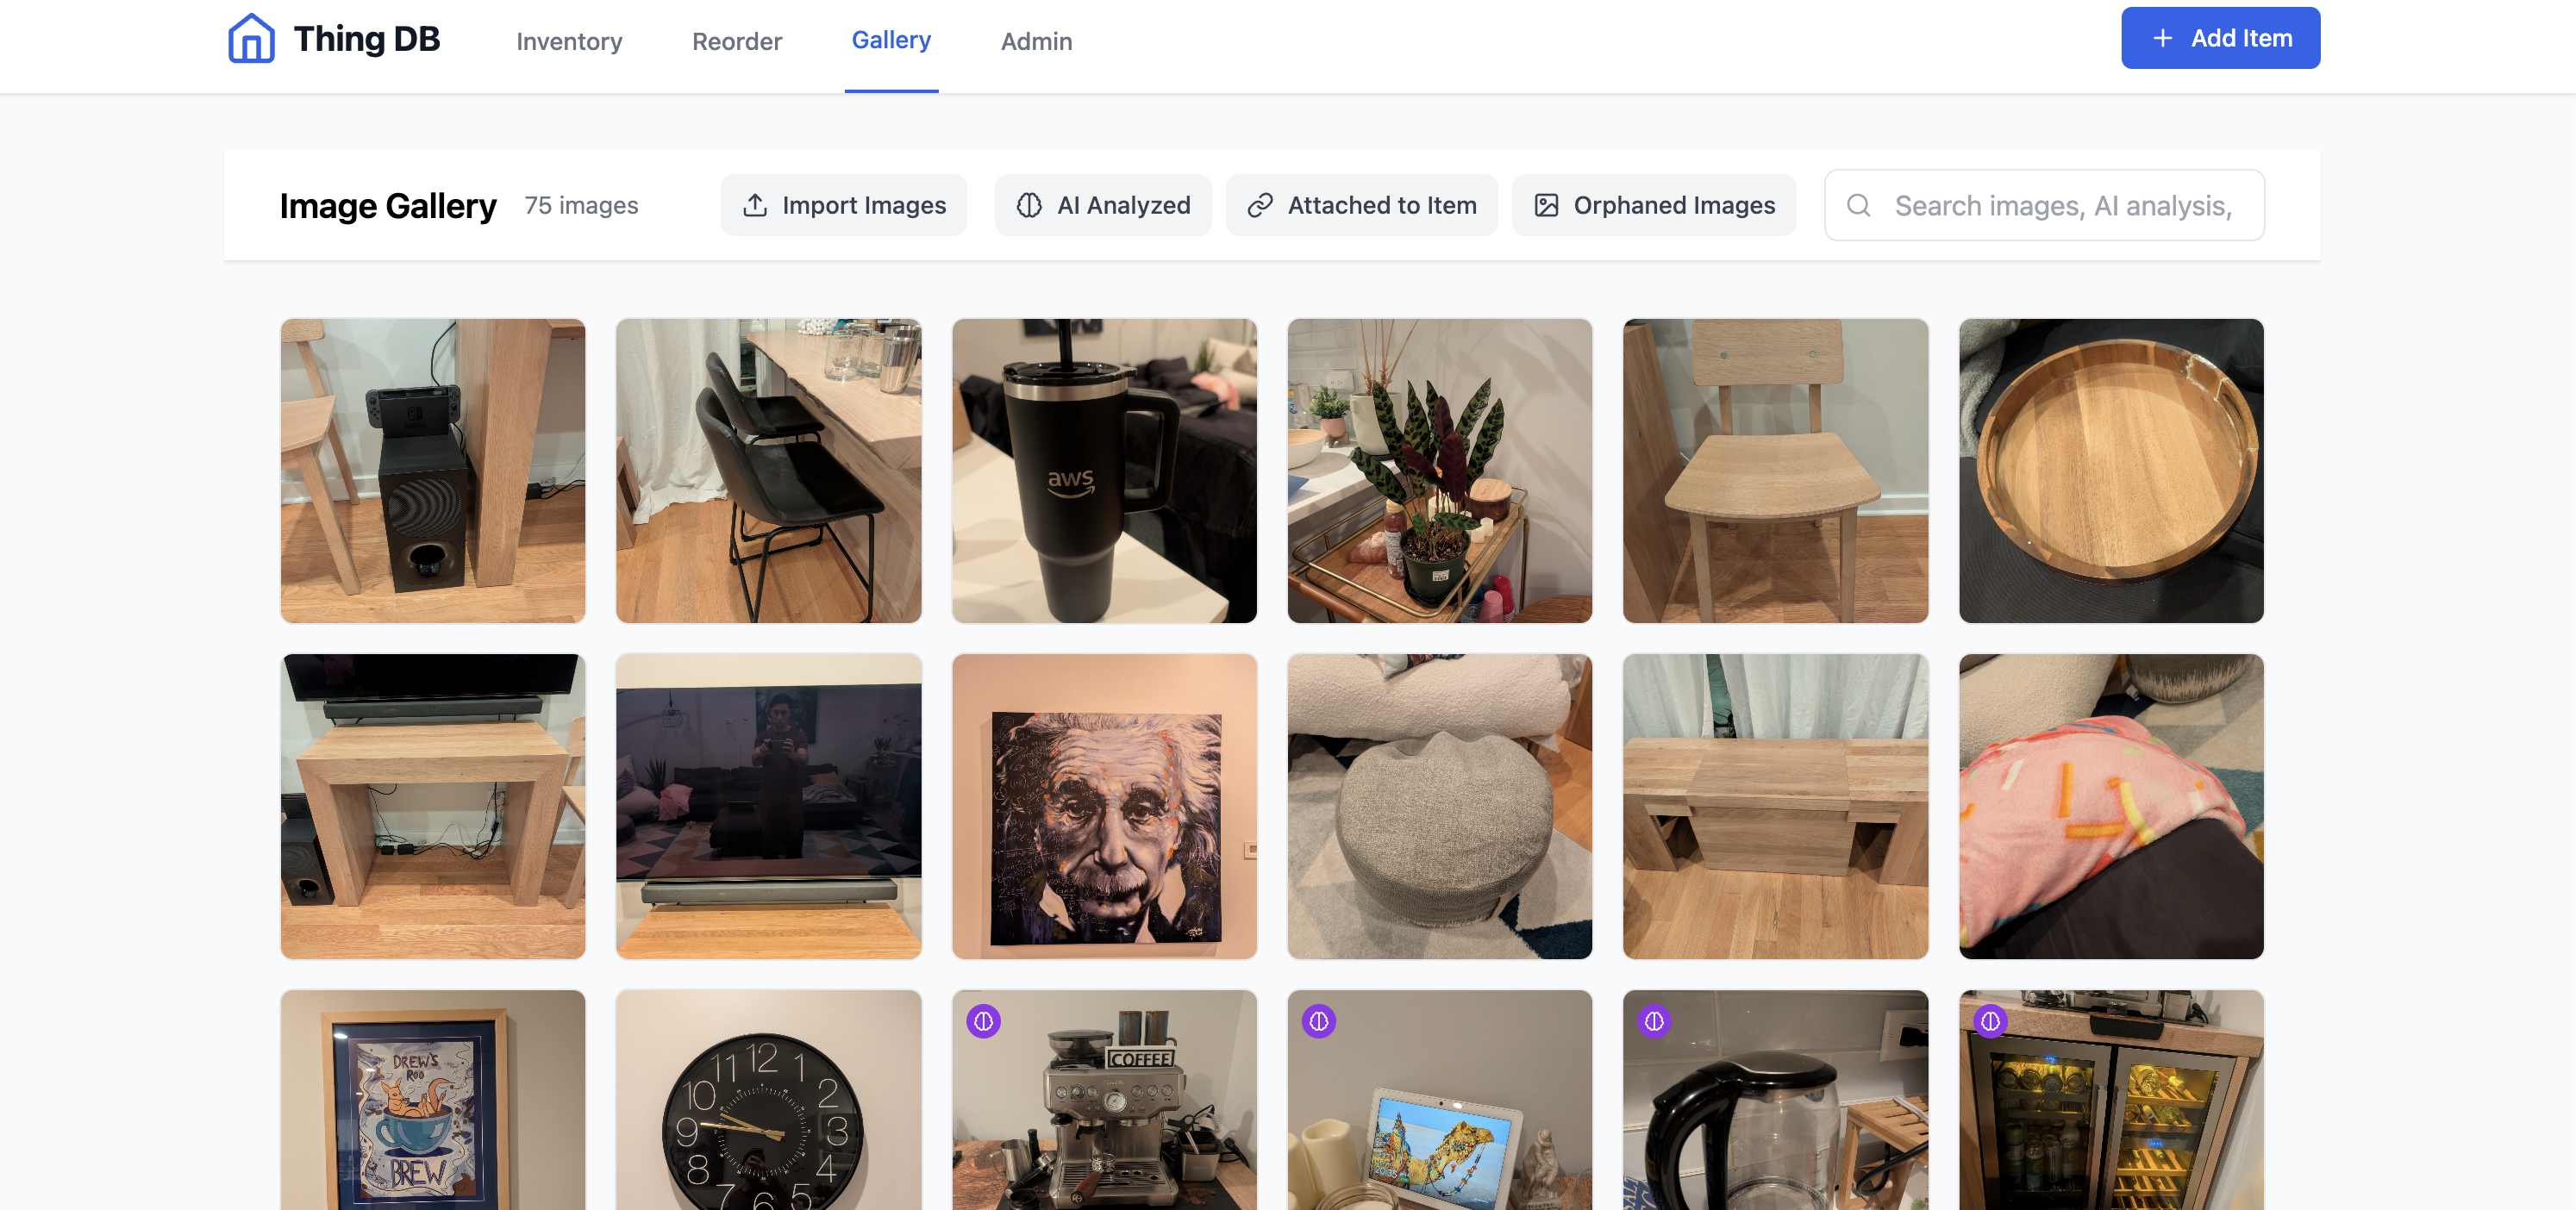Open the gray pouf ottoman image
This screenshot has height=1210, width=2576.
click(x=1439, y=807)
